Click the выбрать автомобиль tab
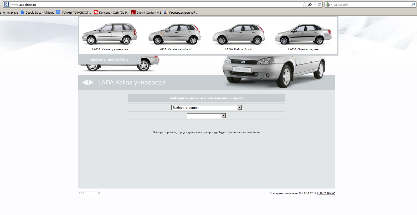 coord(110,60)
